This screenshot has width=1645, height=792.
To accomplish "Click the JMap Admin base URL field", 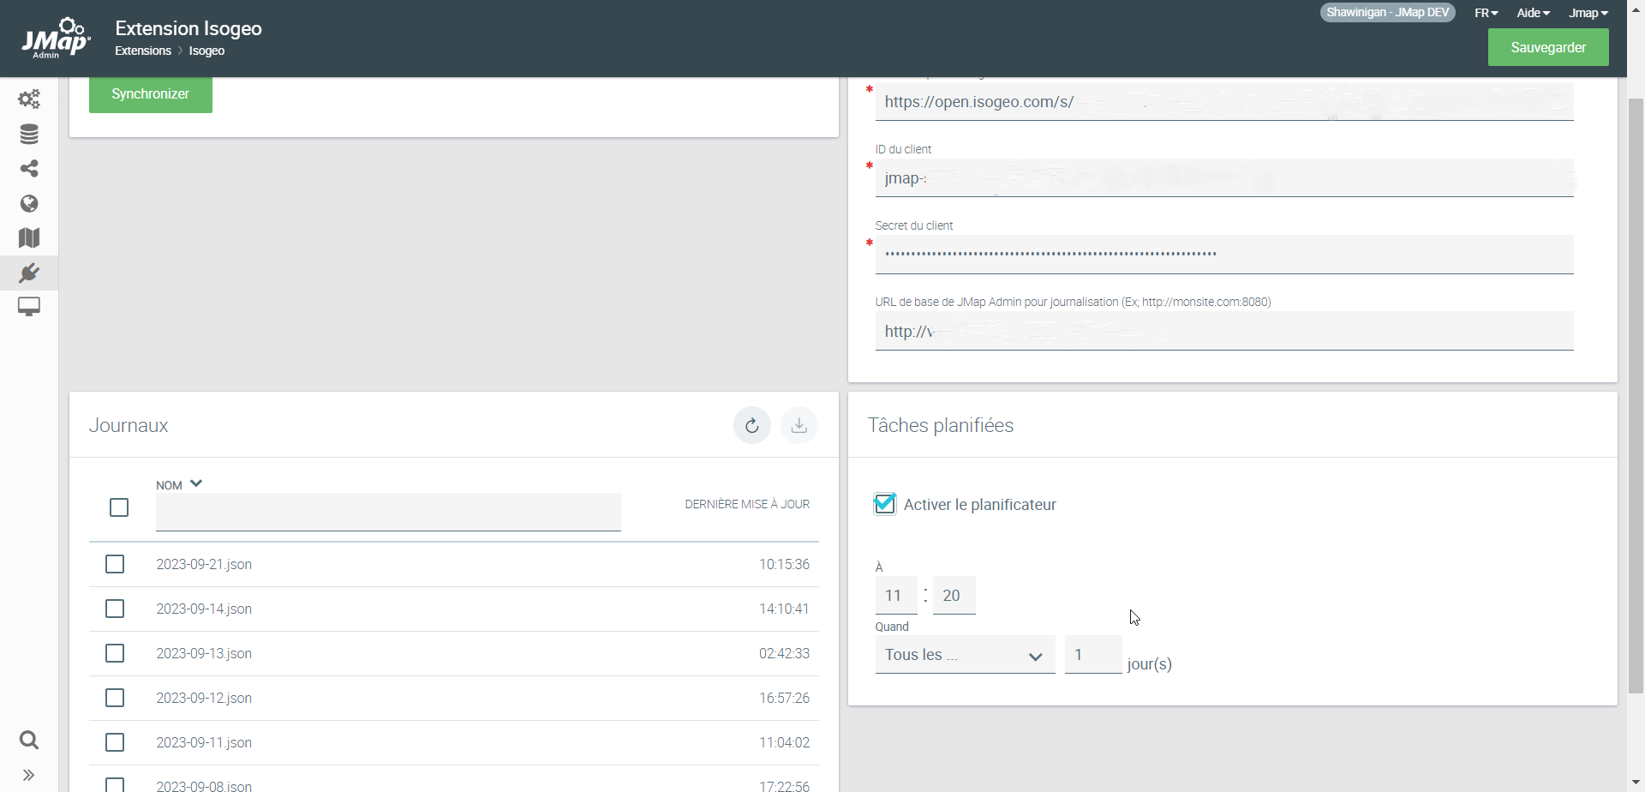I will 1224,331.
